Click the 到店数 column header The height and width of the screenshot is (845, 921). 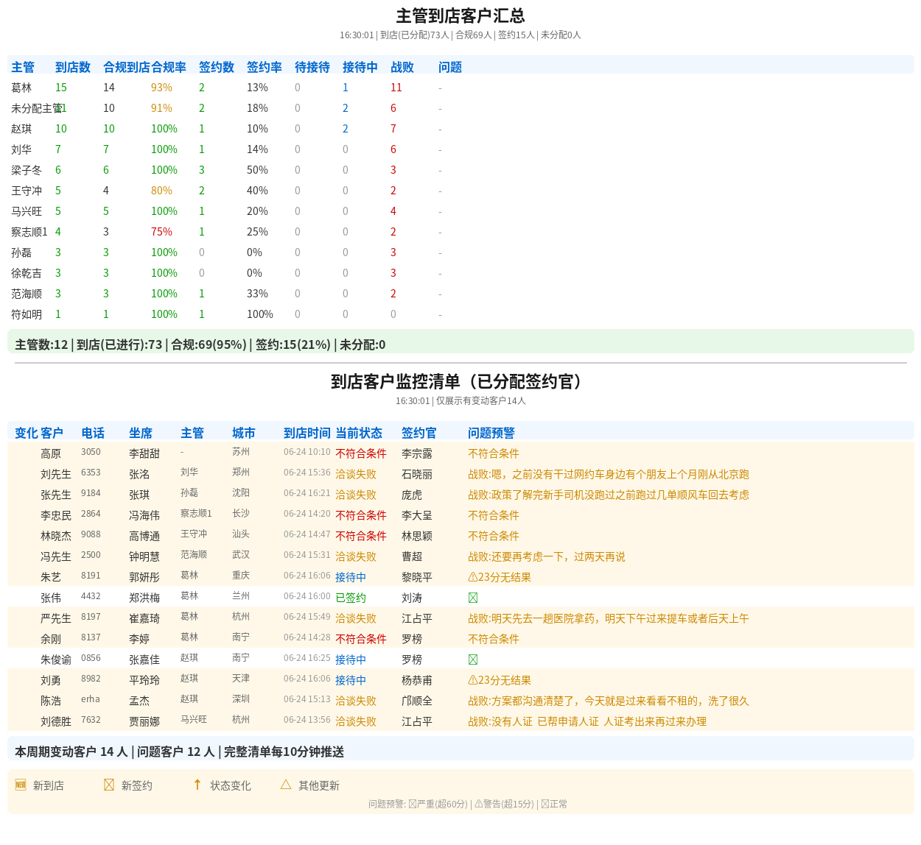(x=73, y=67)
